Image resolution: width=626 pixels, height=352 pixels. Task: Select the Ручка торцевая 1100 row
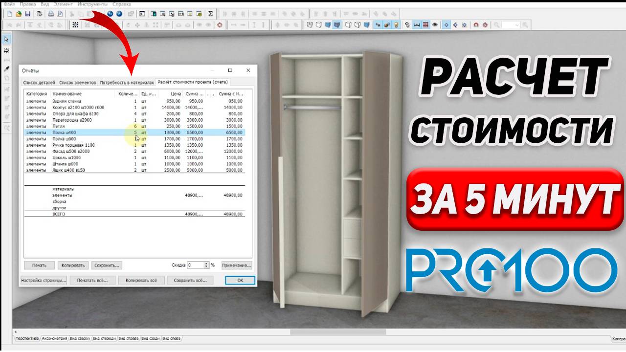(135, 145)
